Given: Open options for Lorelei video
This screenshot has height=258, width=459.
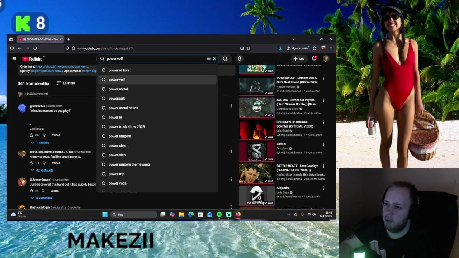Looking at the screenshot, I should click(323, 144).
